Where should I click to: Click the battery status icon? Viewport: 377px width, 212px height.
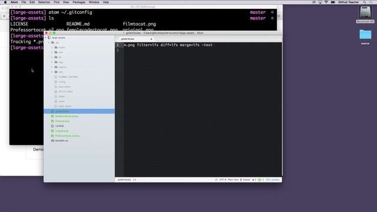333,2
